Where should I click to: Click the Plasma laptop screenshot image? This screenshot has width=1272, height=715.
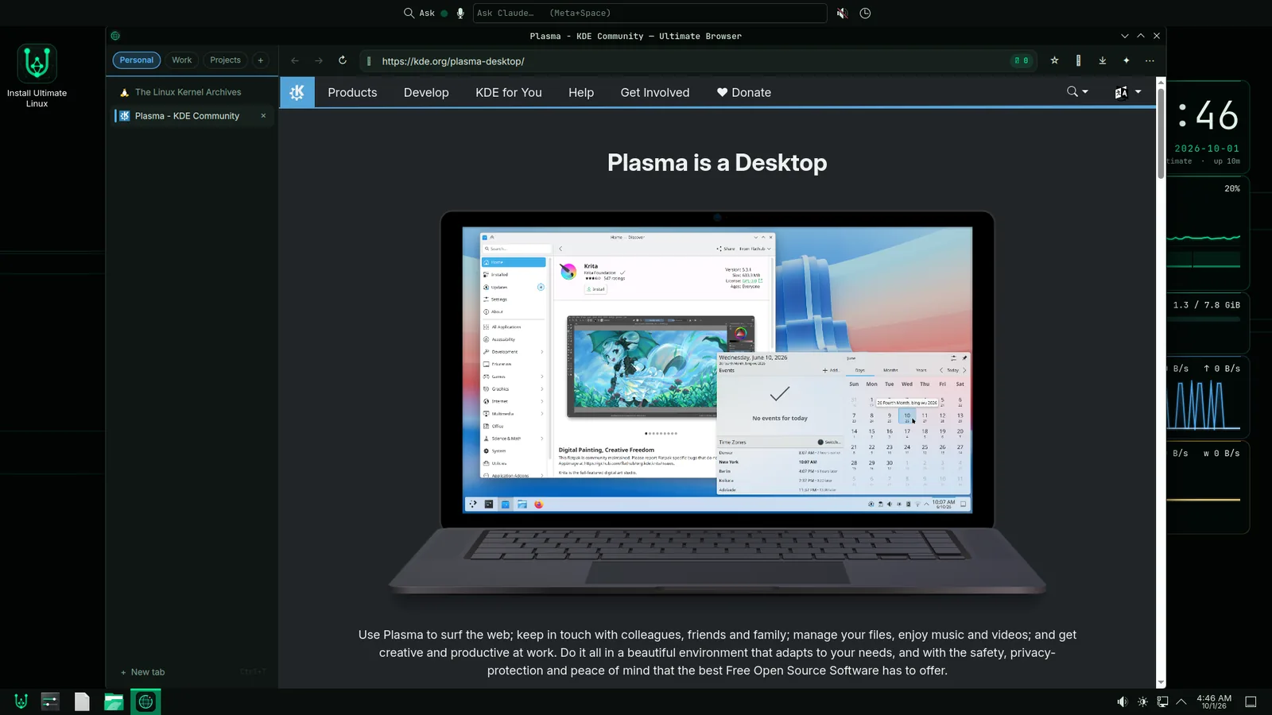(x=717, y=403)
